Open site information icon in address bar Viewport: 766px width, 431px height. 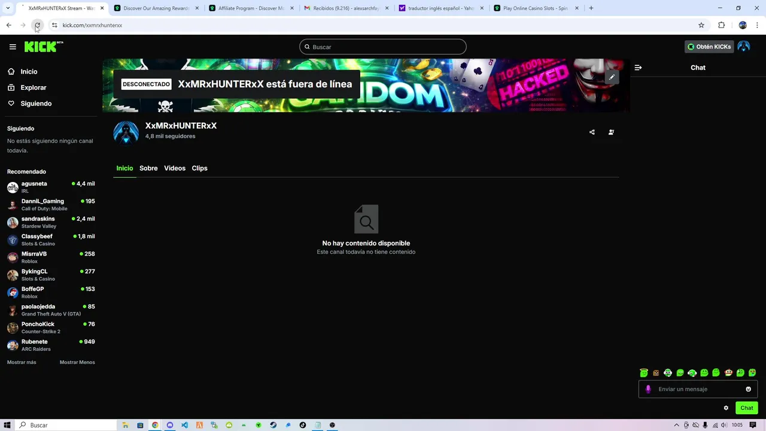coord(54,25)
